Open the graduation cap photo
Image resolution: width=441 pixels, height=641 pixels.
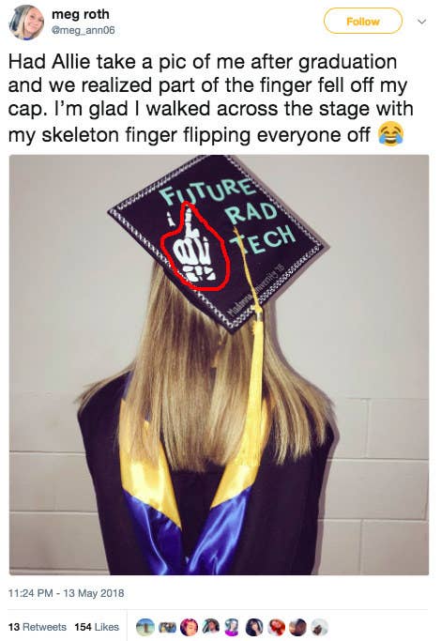click(x=219, y=365)
